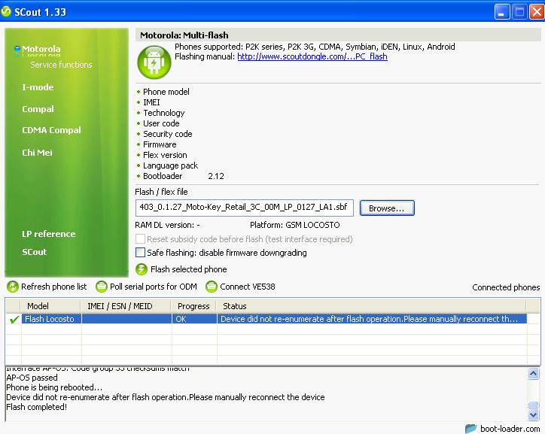Click the 'RAM DL version: -' text
The image size is (545, 434).
pos(168,225)
